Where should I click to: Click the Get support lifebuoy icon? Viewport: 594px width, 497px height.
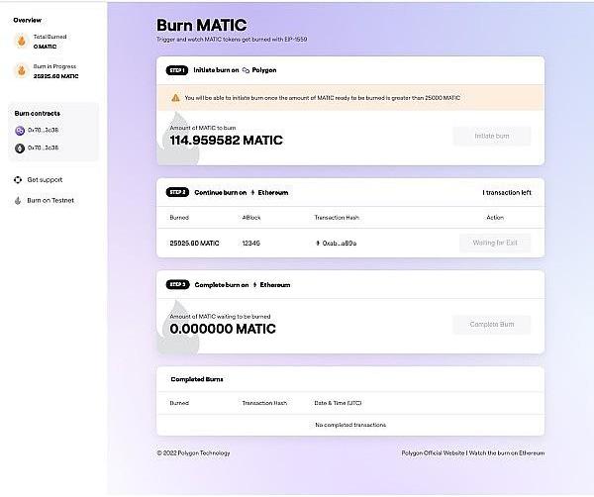18,180
